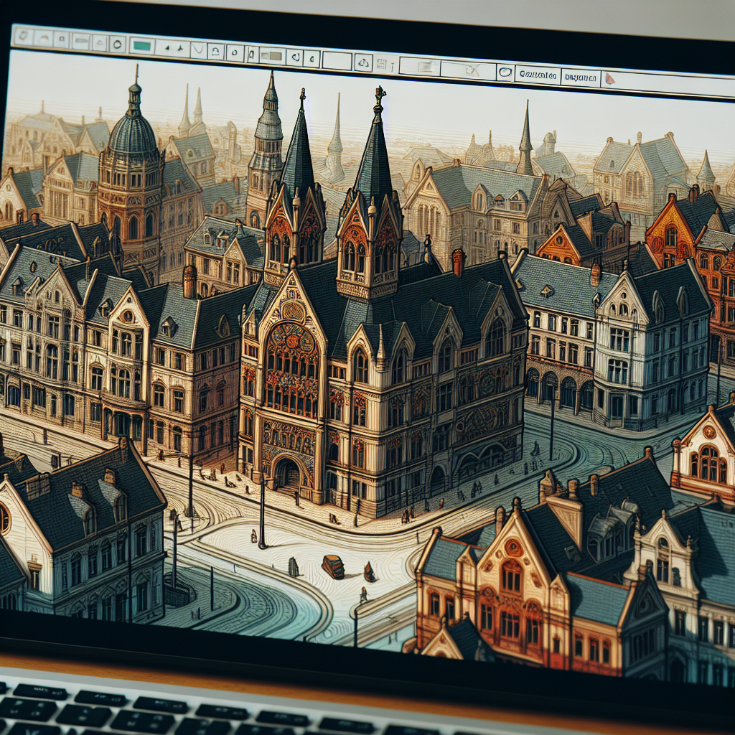Select the small oval icon right of the lock icon

(x=235, y=52)
